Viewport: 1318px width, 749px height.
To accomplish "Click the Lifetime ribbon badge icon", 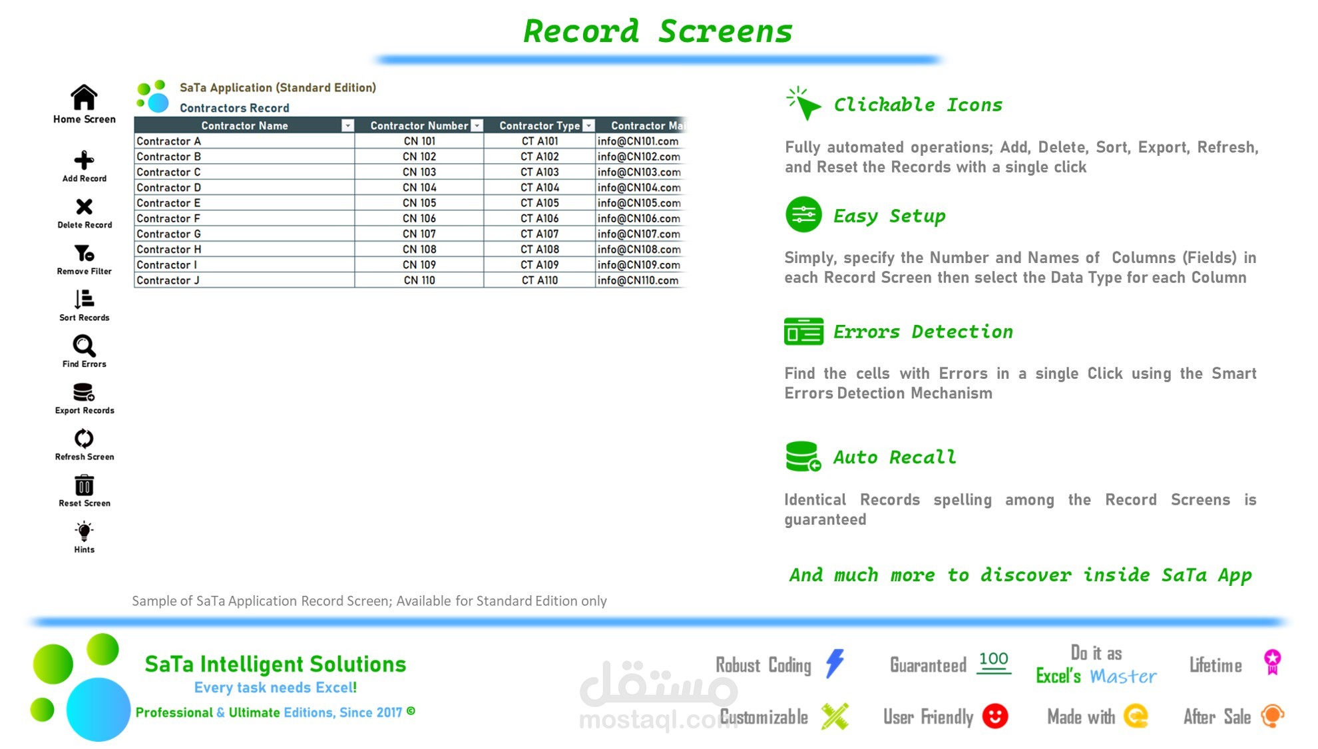I will tap(1272, 662).
